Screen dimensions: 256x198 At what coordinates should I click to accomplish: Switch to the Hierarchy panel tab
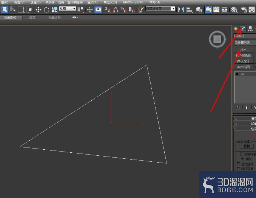coord(250,29)
